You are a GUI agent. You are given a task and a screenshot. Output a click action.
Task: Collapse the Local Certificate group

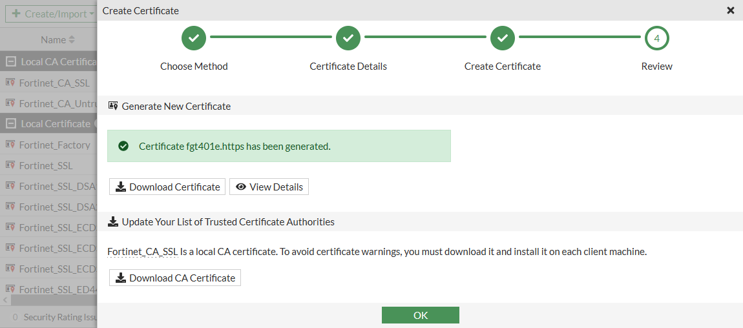point(10,124)
